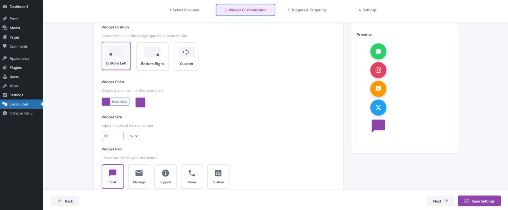This screenshot has height=210, width=508.
Task: Click the blue X (Twitter) preview icon
Action: coord(378,108)
